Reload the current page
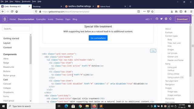This screenshot has height=109, width=194. point(12,12)
